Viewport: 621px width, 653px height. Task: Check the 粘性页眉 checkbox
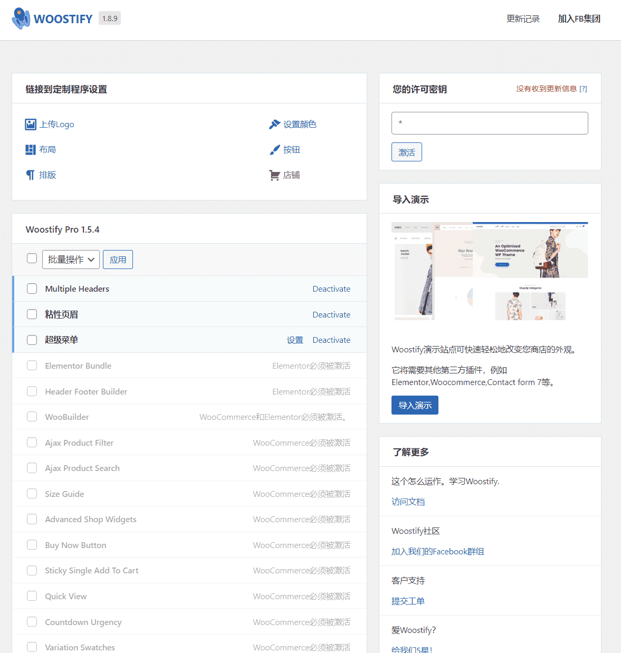32,314
